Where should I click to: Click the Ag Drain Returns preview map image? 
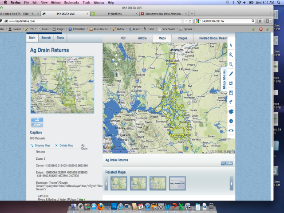(x=62, y=85)
